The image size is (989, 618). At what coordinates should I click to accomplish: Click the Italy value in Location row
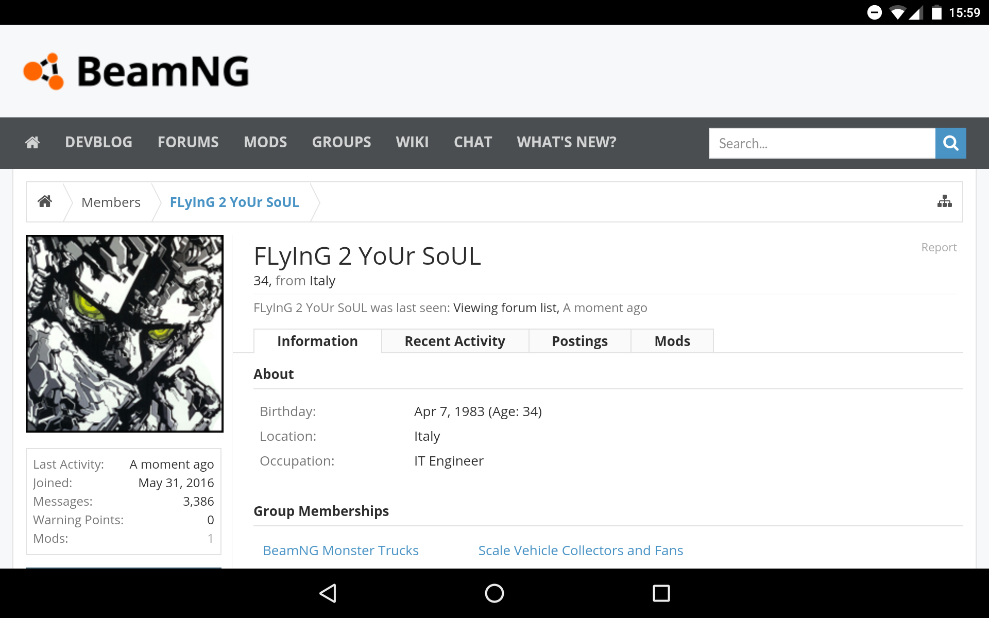click(x=427, y=436)
